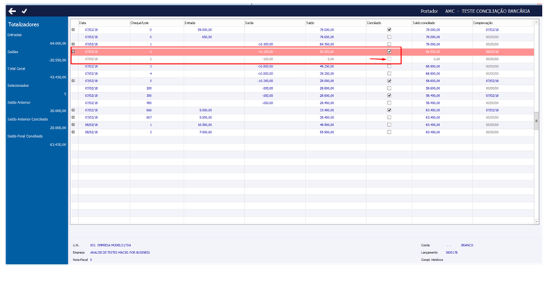Viewport: 558px width, 282px height.
Task: Click the scrollbar up arrow of the grid
Action: click(x=536, y=22)
